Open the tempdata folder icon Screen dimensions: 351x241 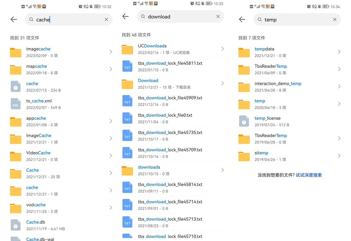pyautogui.click(x=244, y=52)
